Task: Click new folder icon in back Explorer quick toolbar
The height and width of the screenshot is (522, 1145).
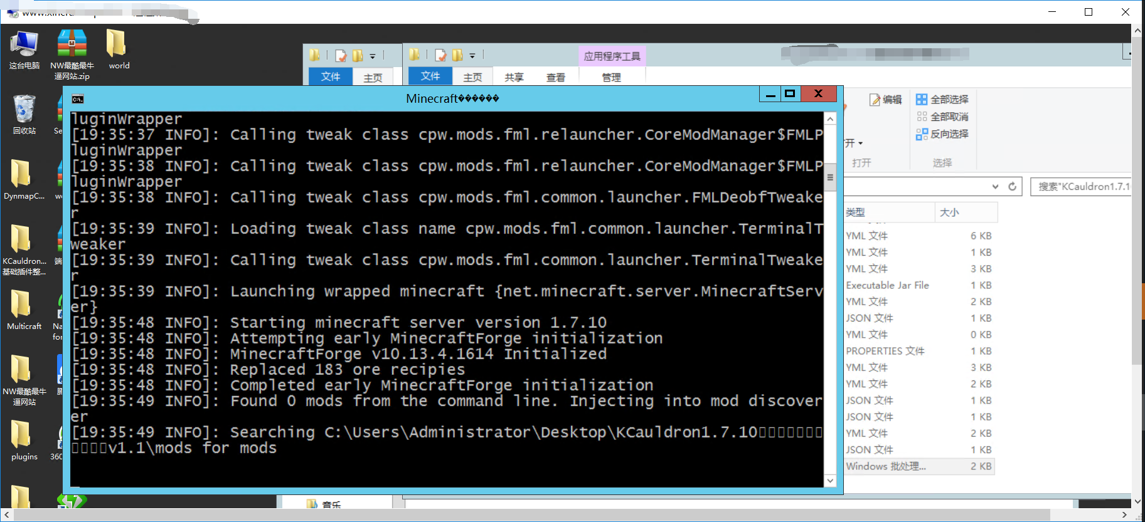Action: click(357, 56)
